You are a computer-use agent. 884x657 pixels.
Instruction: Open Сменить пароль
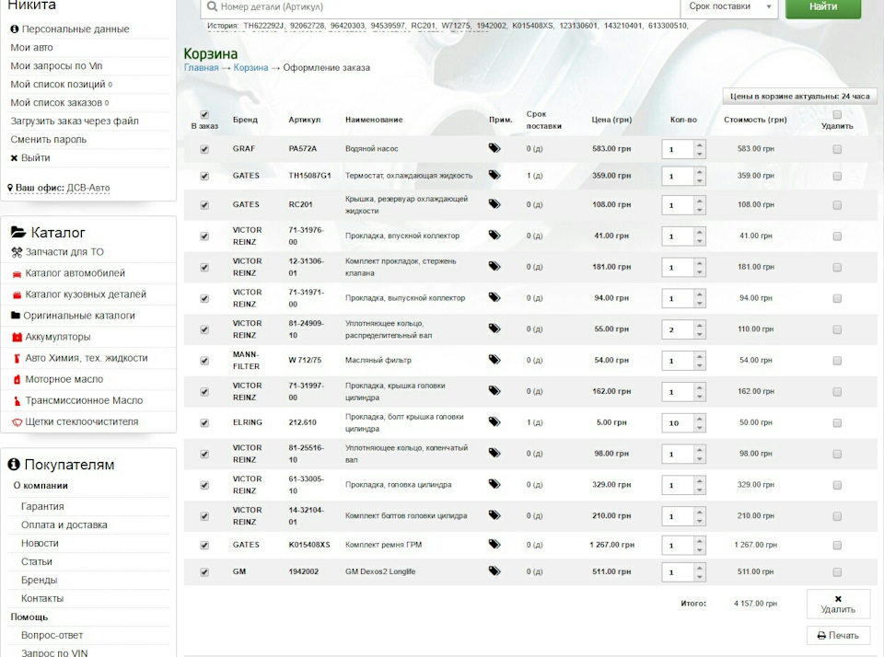coord(49,139)
